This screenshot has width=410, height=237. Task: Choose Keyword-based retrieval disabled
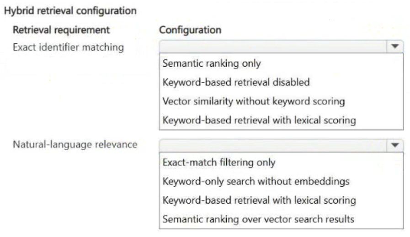click(236, 82)
